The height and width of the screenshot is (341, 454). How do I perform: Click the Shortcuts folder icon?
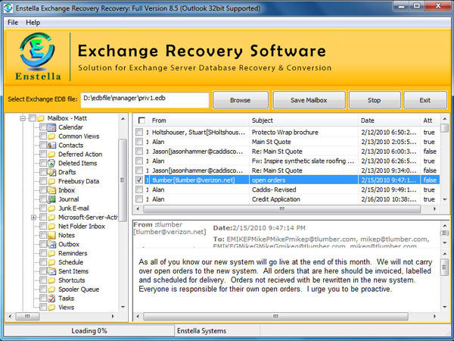pos(51,280)
